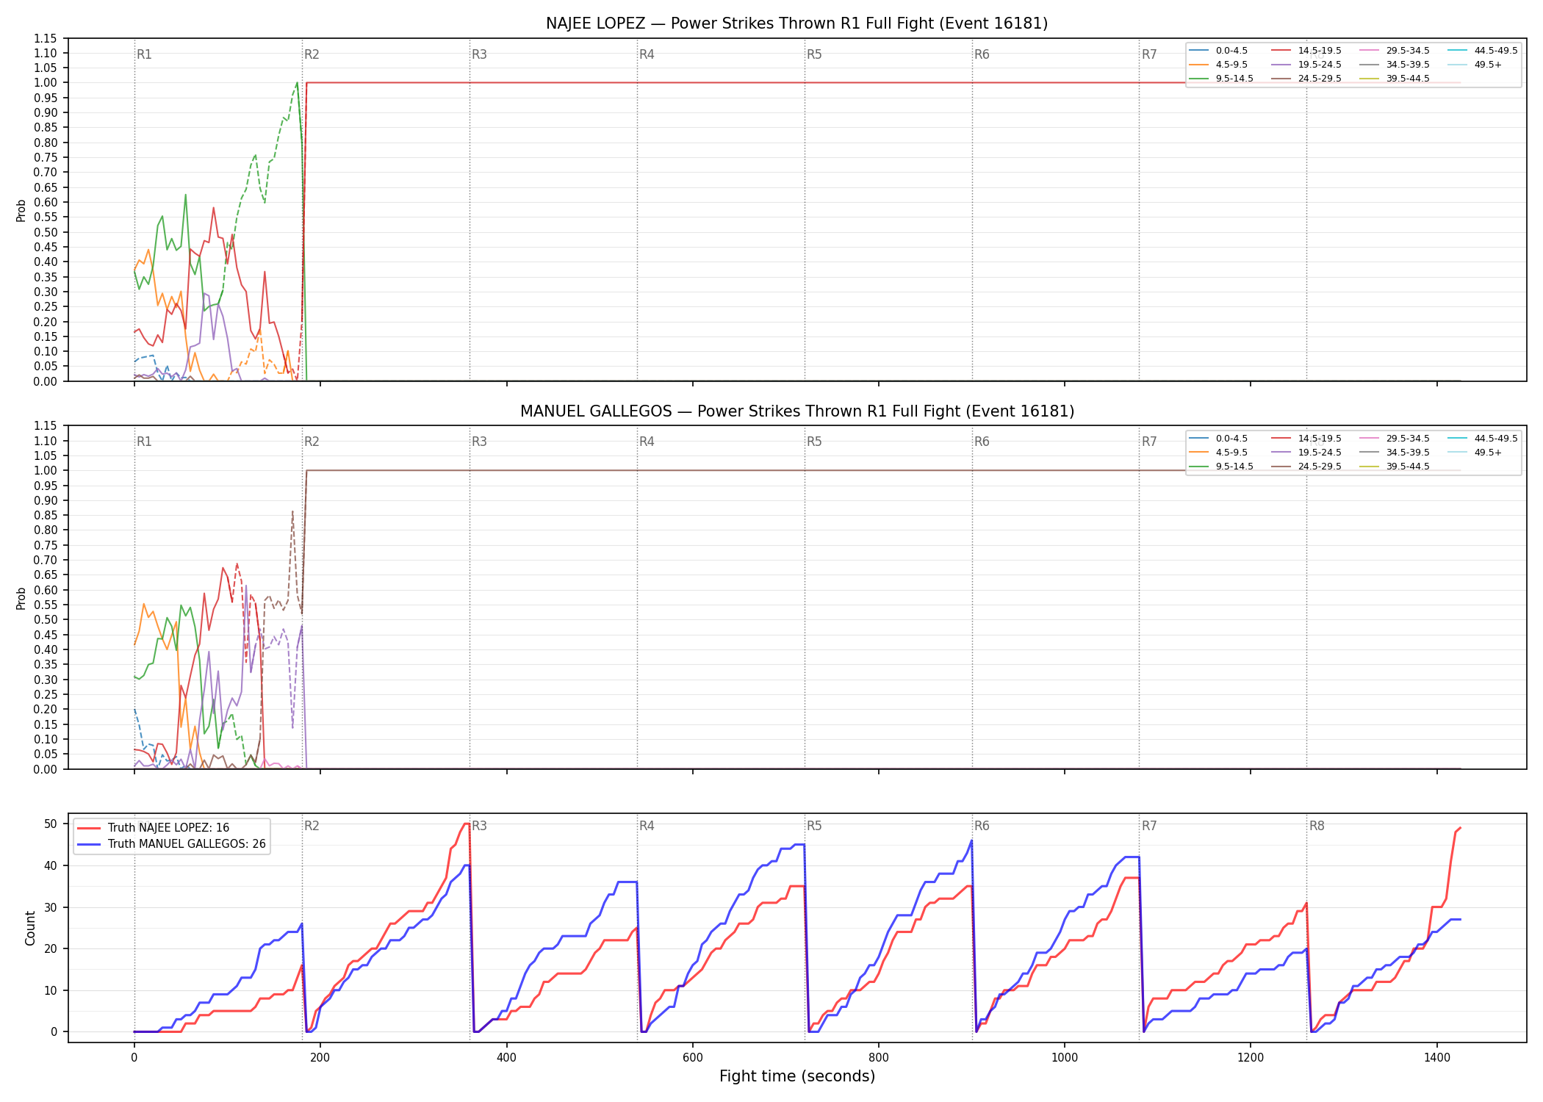Click the 30 tick on the Count axis

click(50, 907)
